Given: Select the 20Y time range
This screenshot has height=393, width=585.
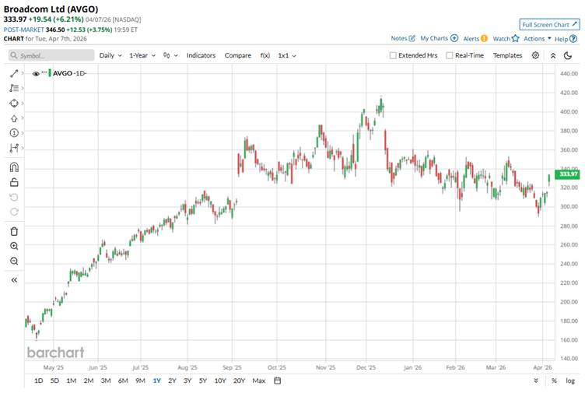Looking at the screenshot, I should click(239, 381).
